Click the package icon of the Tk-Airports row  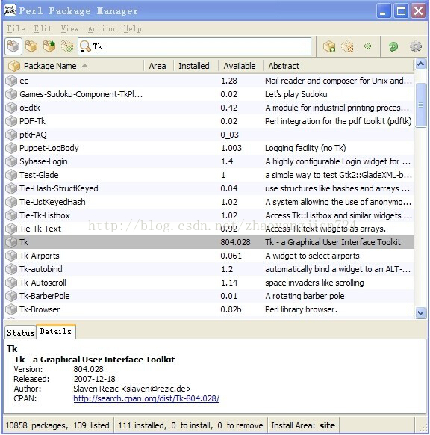pos(11,256)
